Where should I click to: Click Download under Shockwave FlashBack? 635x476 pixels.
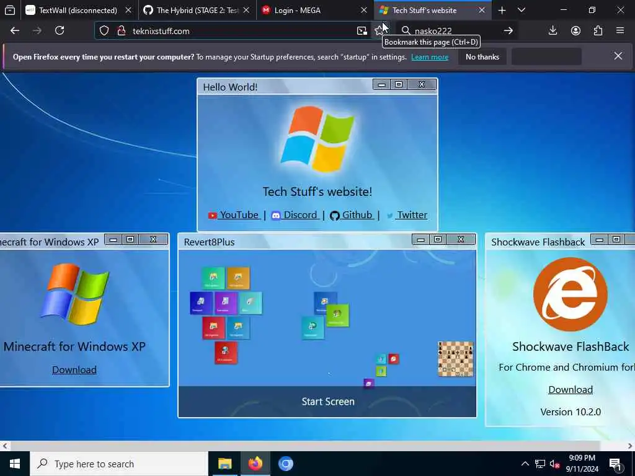(x=571, y=389)
